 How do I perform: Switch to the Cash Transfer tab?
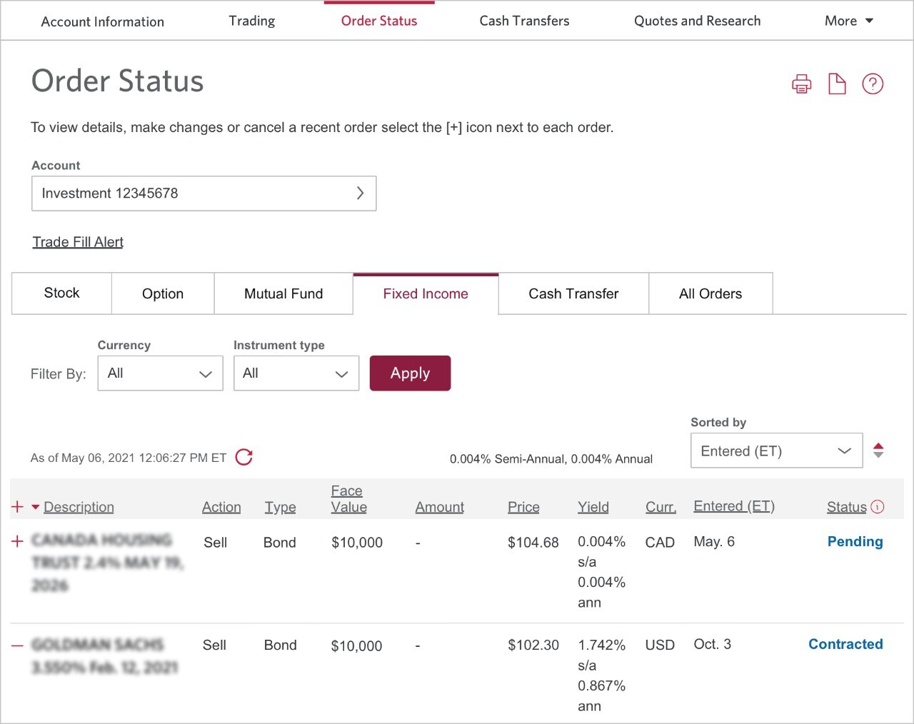pyautogui.click(x=573, y=293)
